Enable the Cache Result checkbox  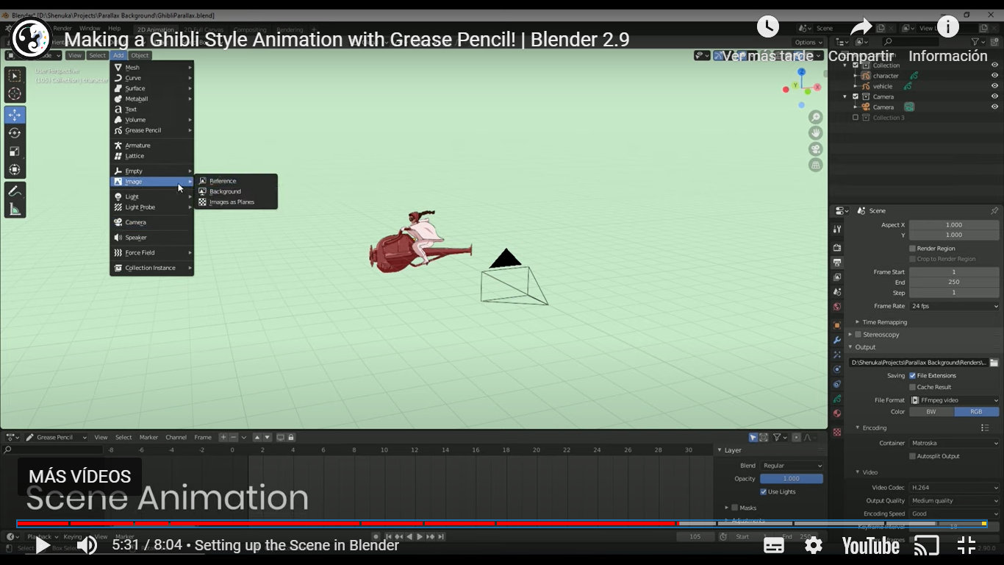point(913,387)
